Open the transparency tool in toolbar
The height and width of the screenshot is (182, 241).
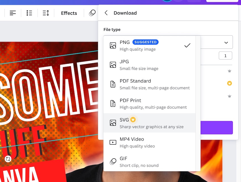click(x=92, y=13)
